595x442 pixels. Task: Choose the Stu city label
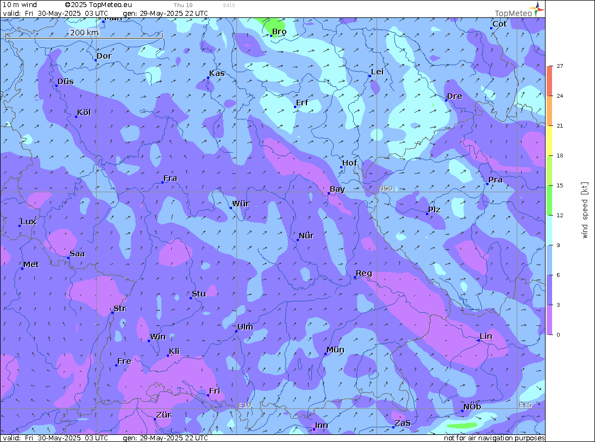tap(199, 294)
